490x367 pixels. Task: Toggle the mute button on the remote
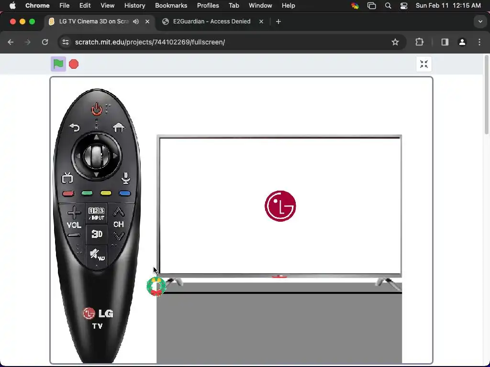click(97, 255)
